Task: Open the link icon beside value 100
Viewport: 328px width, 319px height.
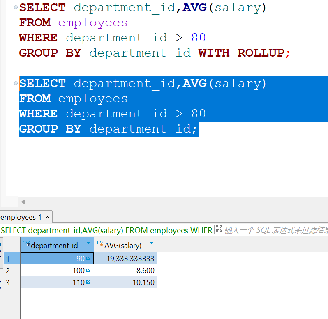Action: tap(88, 271)
